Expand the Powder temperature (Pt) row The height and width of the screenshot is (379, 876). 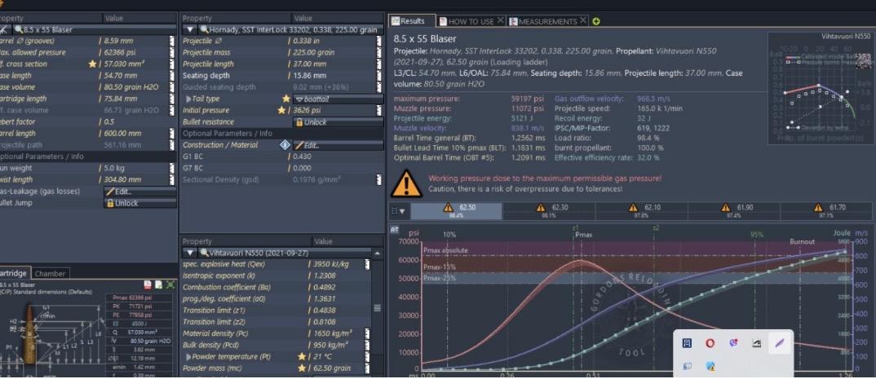click(x=188, y=357)
